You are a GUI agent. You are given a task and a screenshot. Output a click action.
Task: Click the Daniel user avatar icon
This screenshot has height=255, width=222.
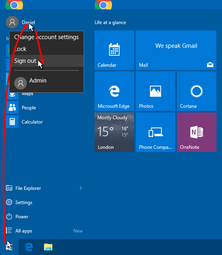pos(12,22)
